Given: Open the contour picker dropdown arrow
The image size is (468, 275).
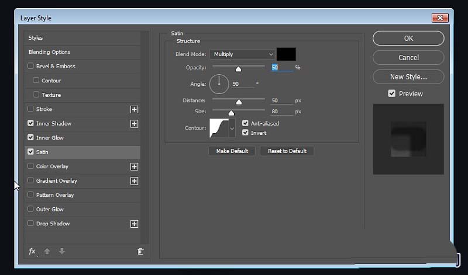Looking at the screenshot, I should pyautogui.click(x=232, y=128).
